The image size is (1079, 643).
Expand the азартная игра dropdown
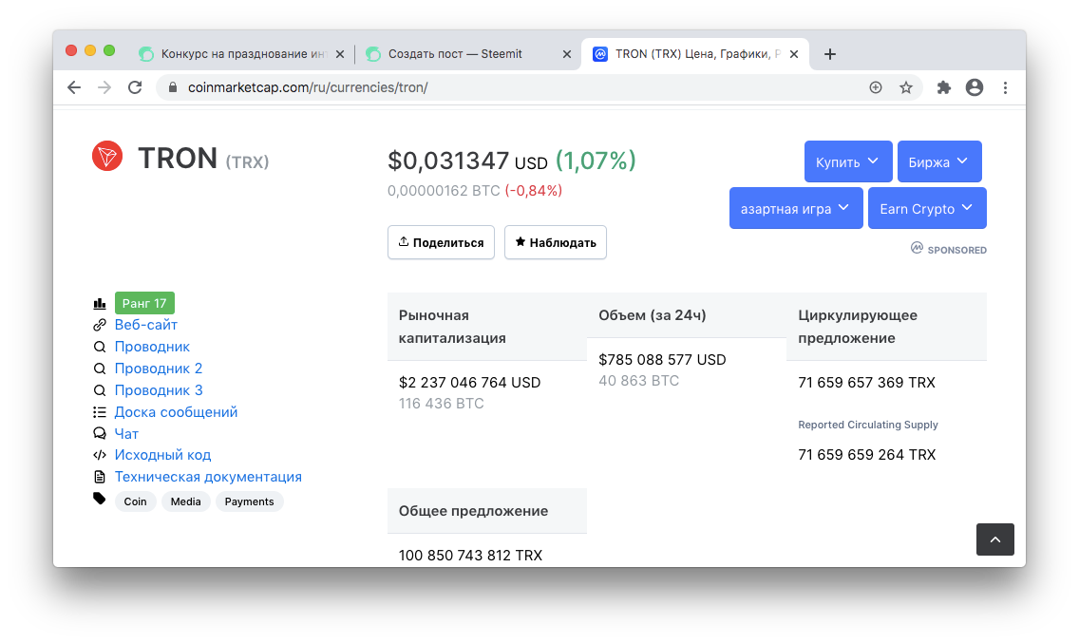click(796, 208)
